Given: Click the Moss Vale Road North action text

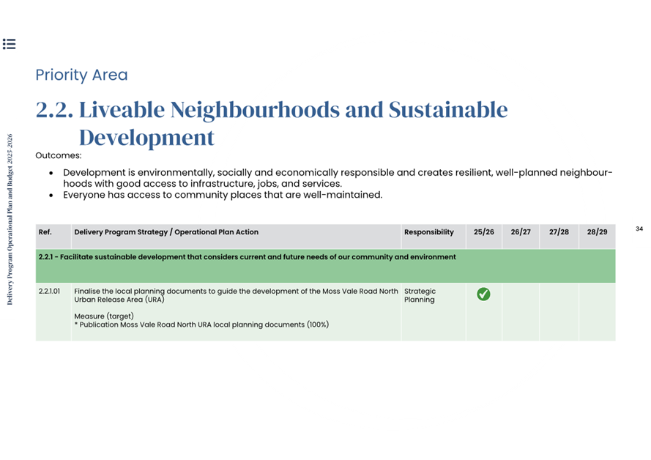Looking at the screenshot, I should coord(237,295).
